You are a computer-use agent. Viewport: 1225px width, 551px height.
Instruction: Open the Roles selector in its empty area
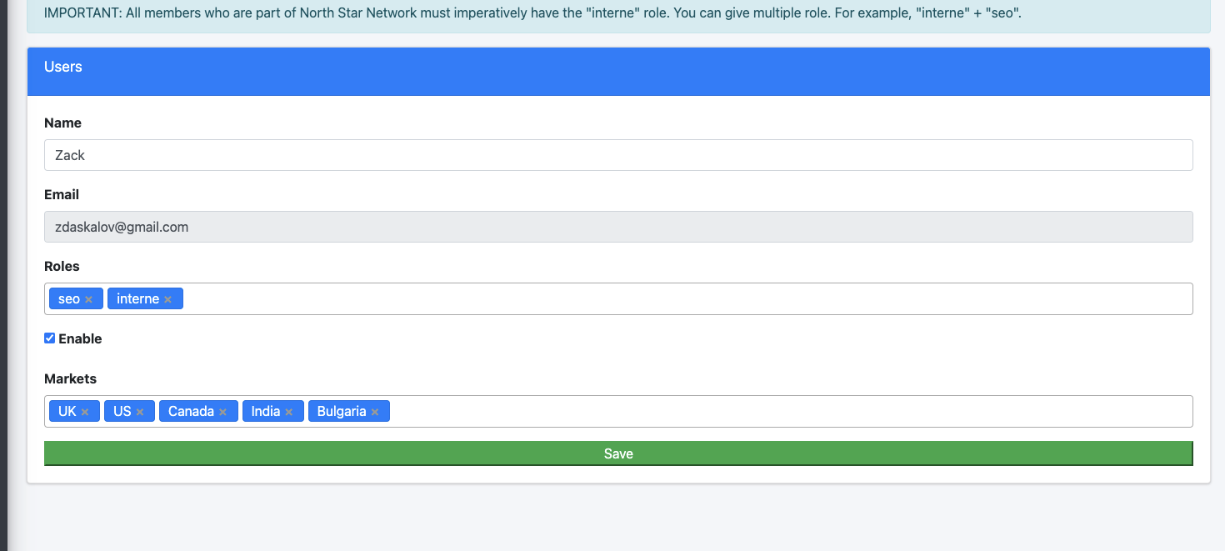pyautogui.click(x=683, y=299)
